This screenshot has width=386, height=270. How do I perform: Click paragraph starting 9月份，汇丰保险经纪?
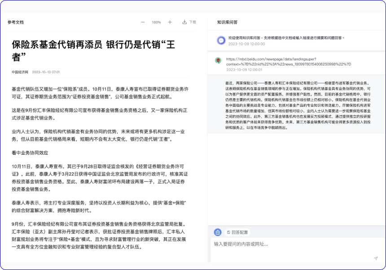click(99, 235)
